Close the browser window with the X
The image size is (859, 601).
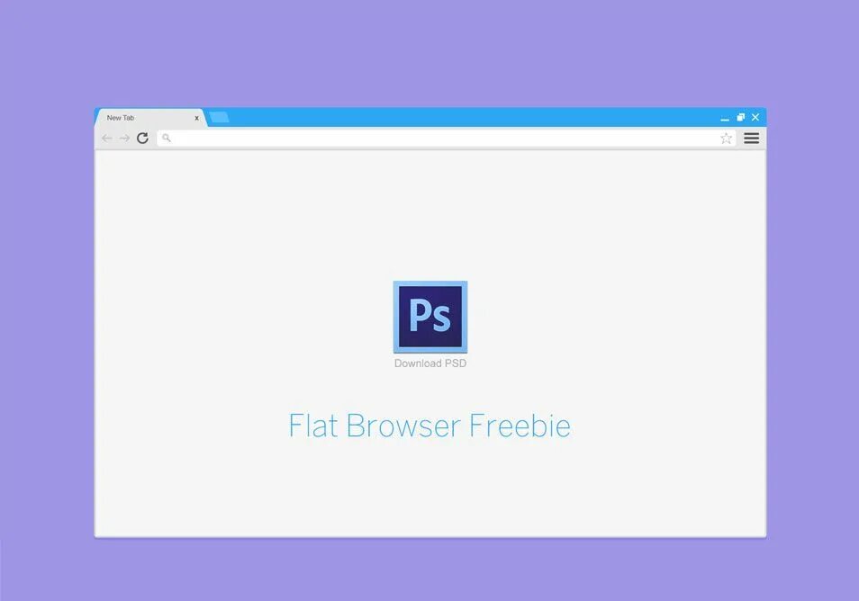[755, 117]
